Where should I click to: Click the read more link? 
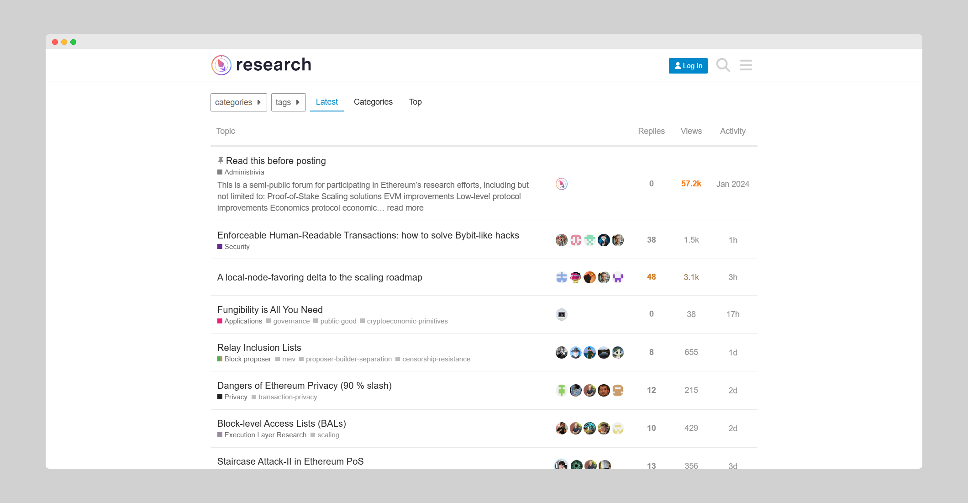405,208
